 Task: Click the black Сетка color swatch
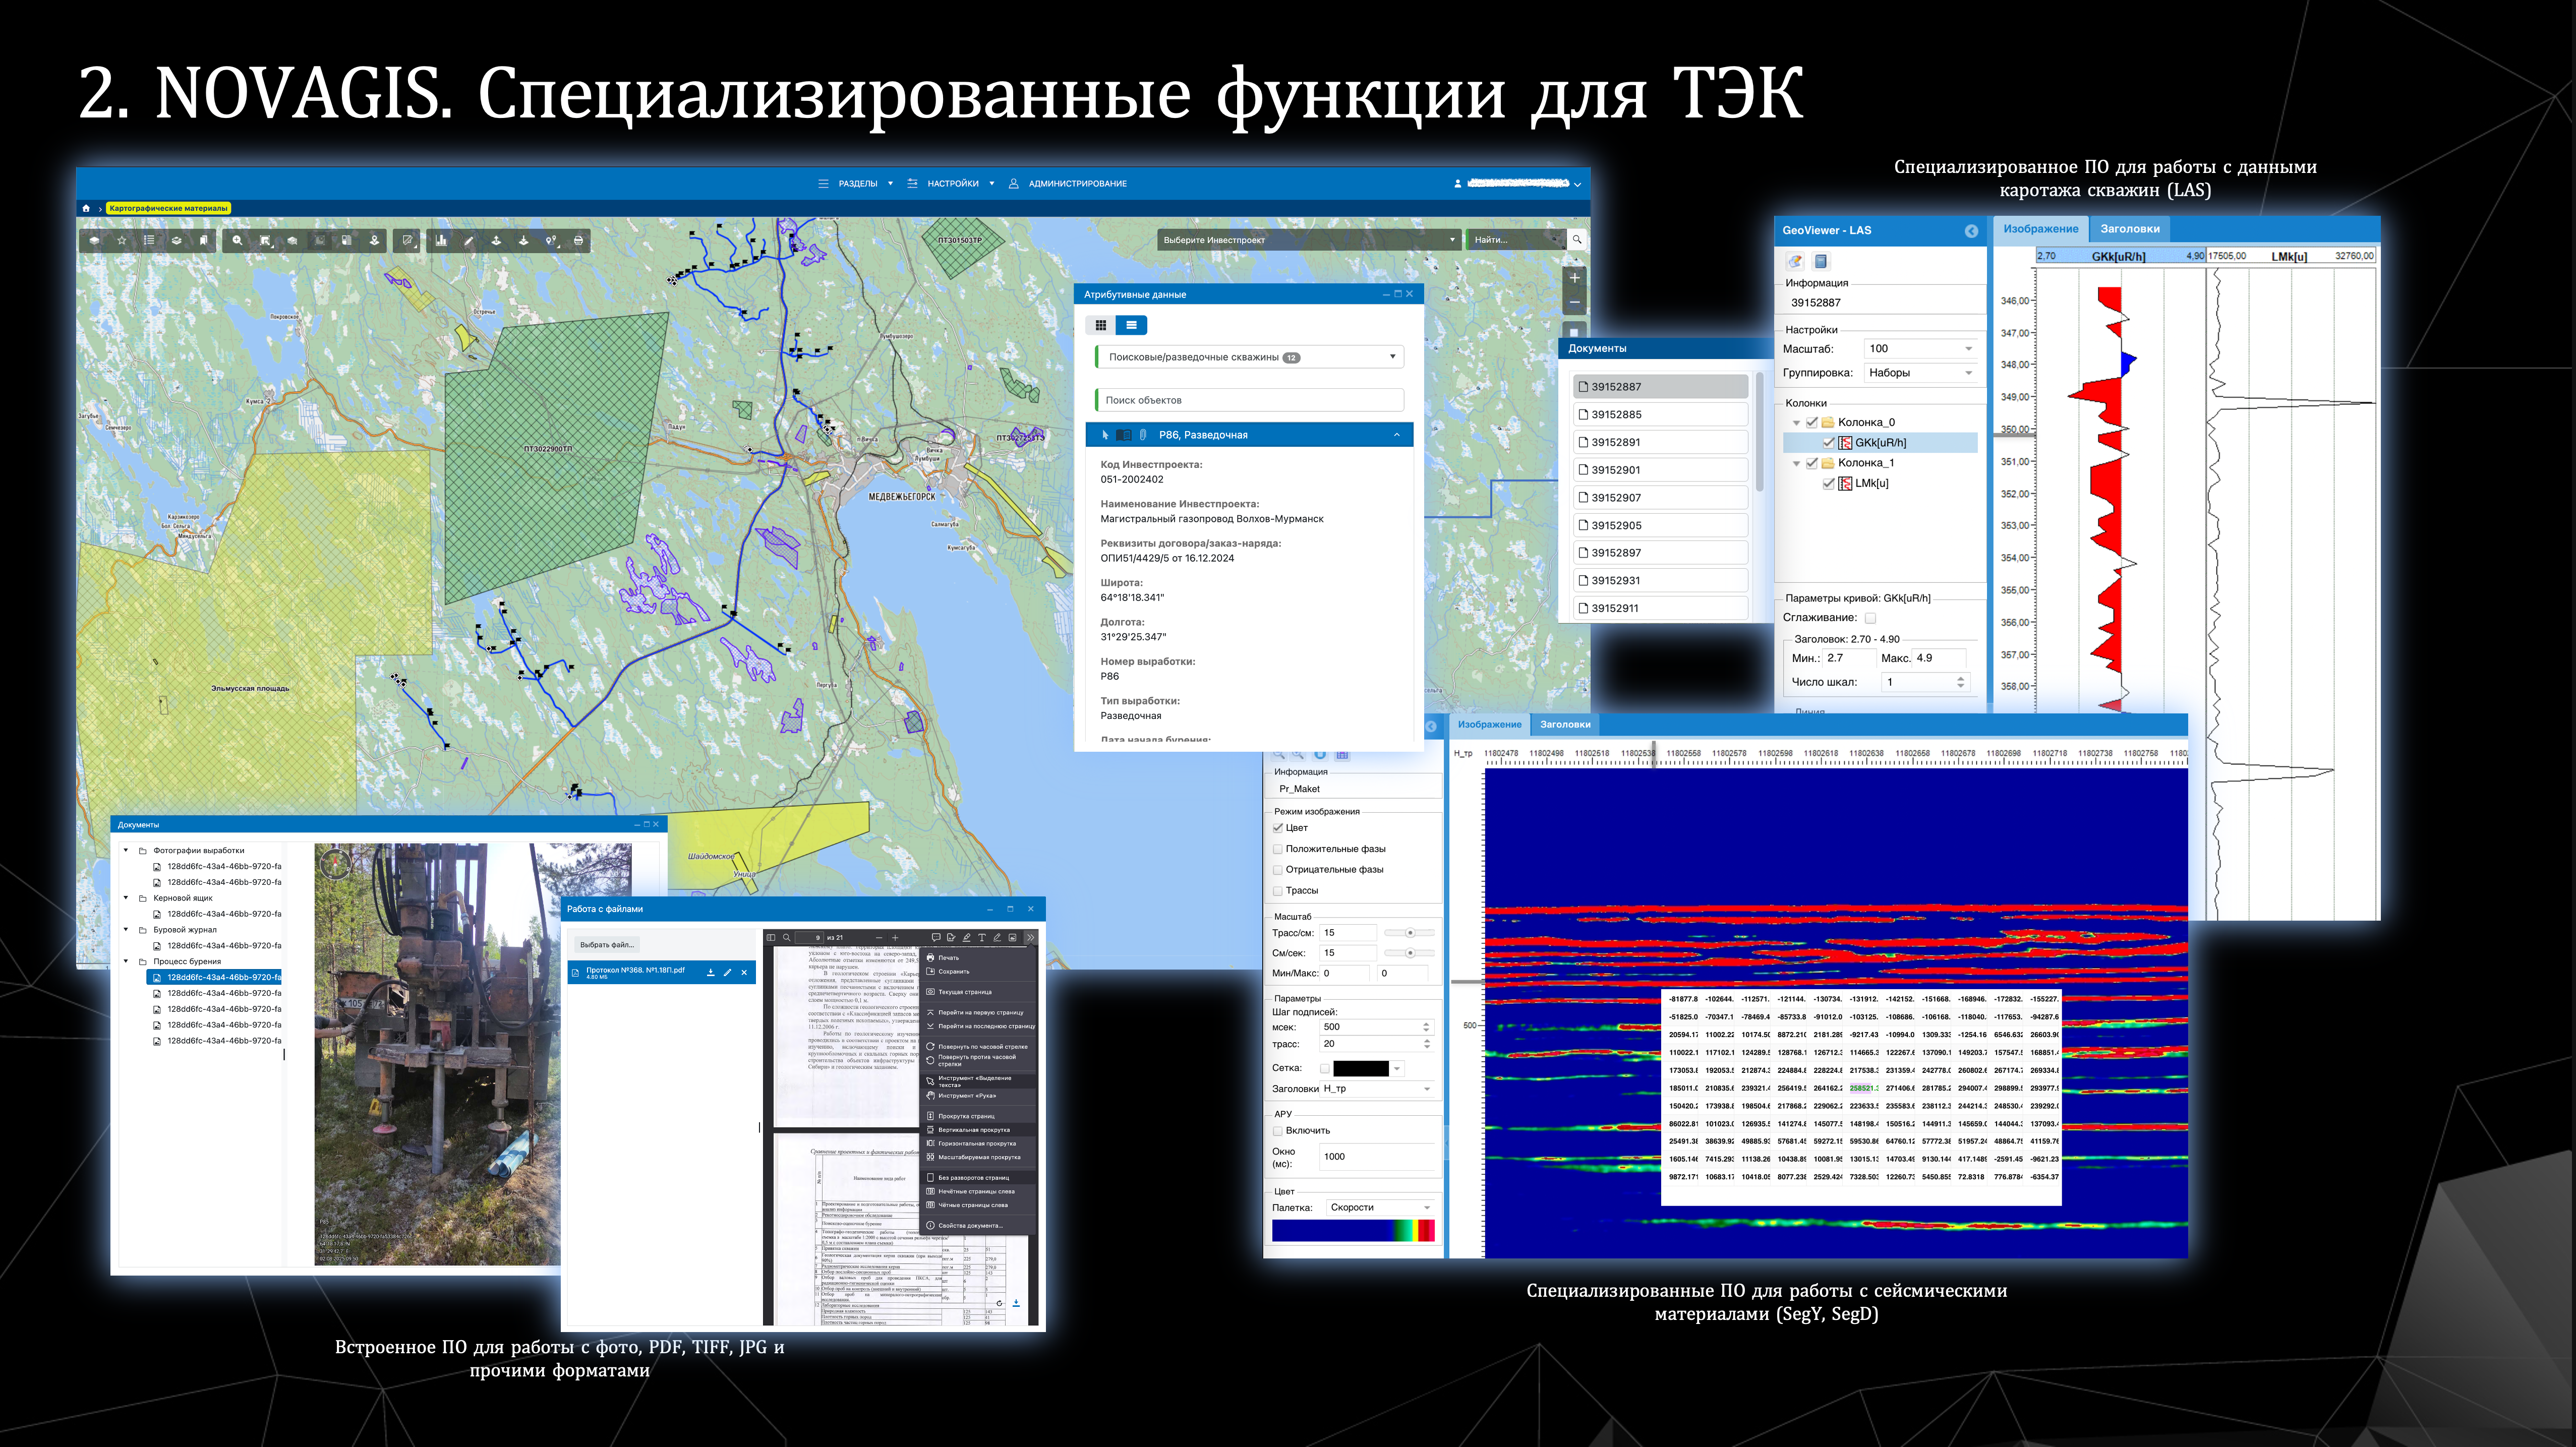(x=1361, y=1069)
